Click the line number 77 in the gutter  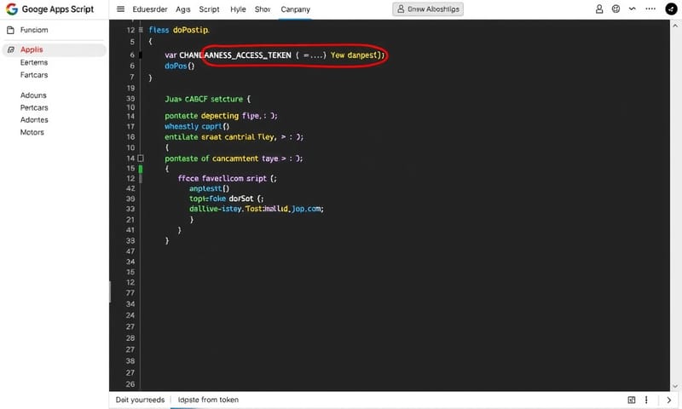click(x=130, y=293)
